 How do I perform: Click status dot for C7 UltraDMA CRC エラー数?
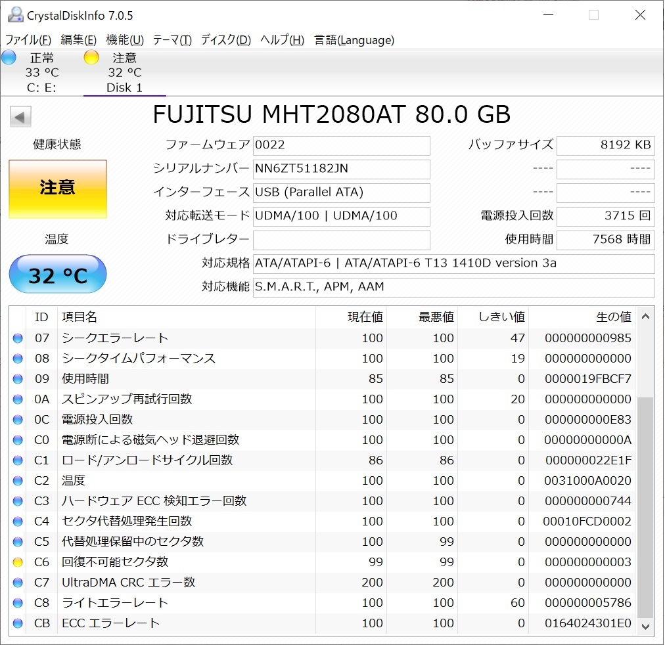pyautogui.click(x=18, y=583)
